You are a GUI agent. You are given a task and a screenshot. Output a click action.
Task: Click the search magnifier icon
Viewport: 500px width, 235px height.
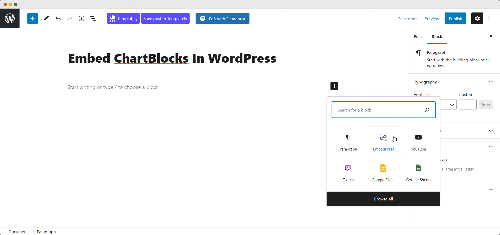pos(427,110)
